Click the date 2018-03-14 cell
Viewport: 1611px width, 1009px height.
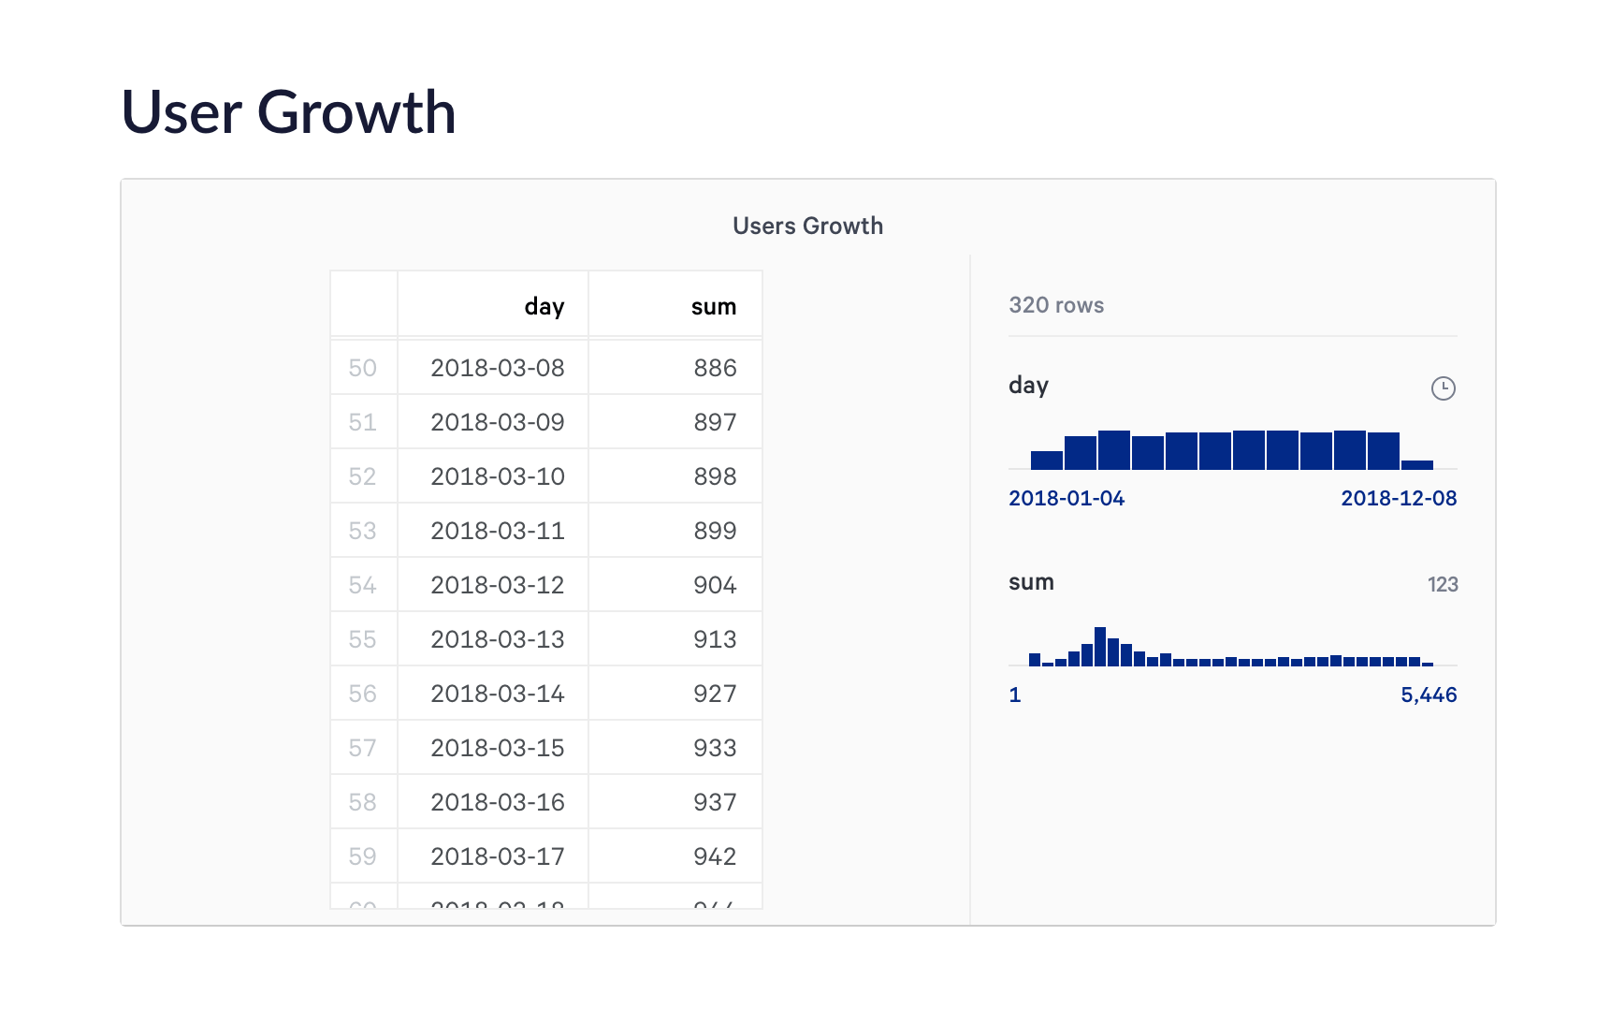[497, 694]
